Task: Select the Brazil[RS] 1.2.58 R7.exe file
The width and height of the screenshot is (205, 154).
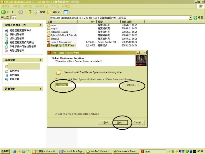Action: [61, 45]
